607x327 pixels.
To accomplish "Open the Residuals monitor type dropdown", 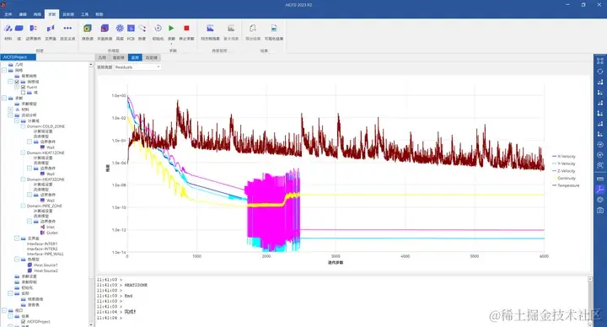I will click(x=137, y=67).
